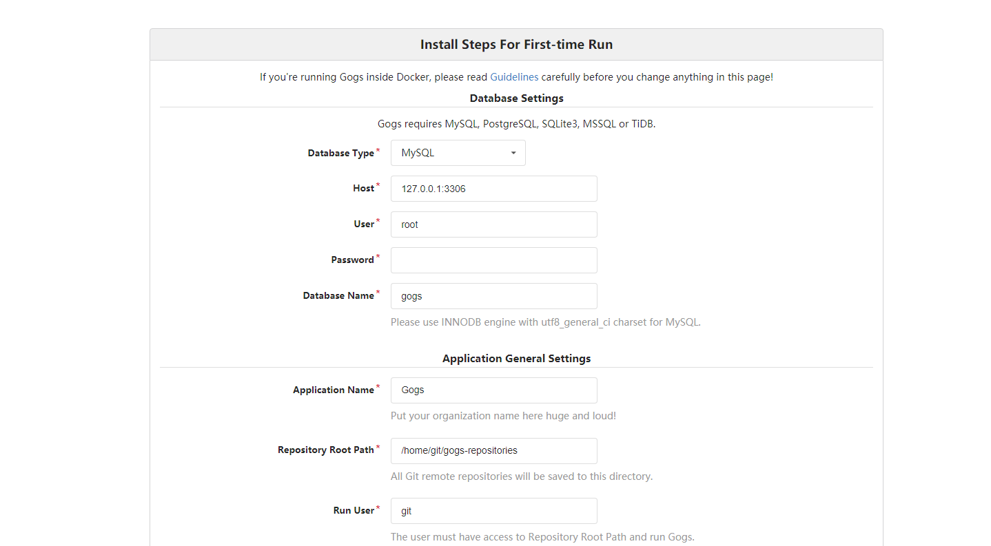
Task: Select the MySQL value in Database Type
Action: pos(417,152)
